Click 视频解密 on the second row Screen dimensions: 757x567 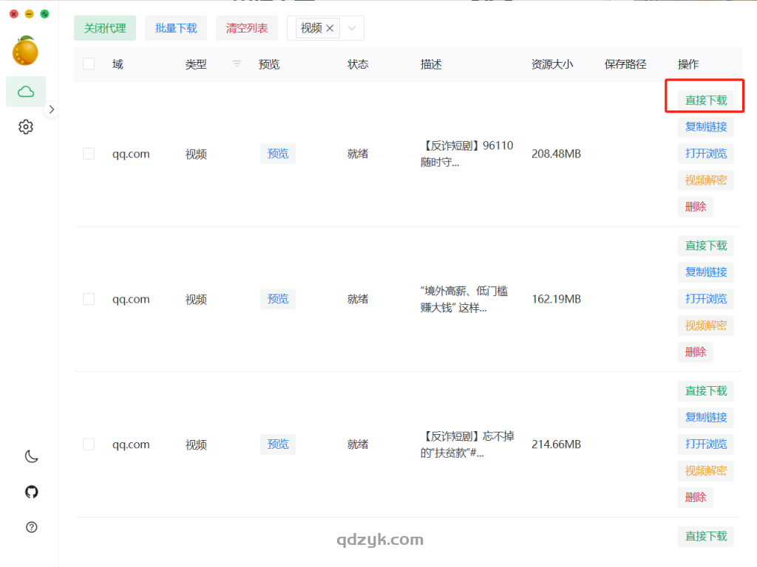coord(705,325)
